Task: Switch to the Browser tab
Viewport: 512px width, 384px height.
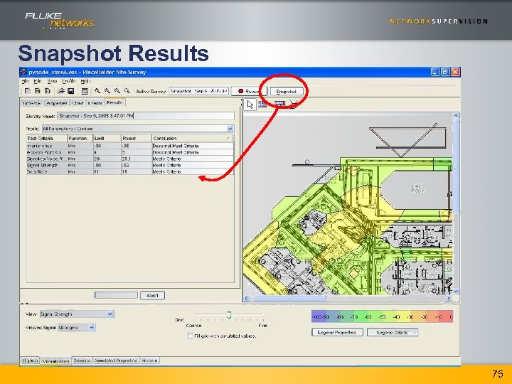Action: [x=32, y=103]
